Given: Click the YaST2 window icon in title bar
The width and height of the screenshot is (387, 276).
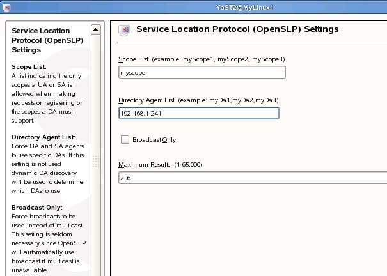Looking at the screenshot, I should click(6, 8).
